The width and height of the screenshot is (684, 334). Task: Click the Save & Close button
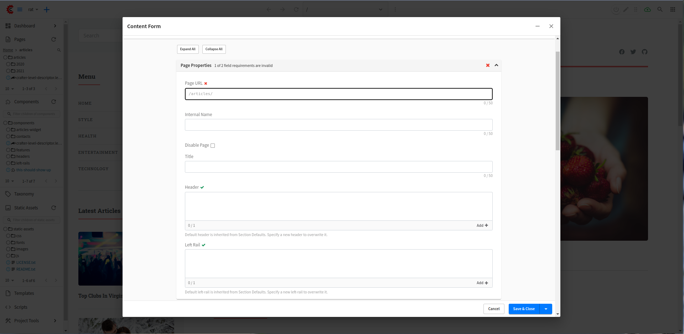point(523,309)
